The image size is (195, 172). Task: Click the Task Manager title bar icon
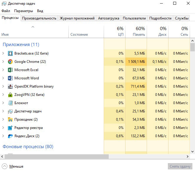coord(4,4)
